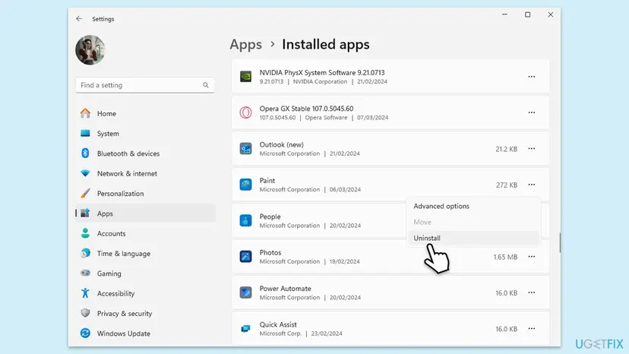Click the Accounts person icon
Screen dimensions: 629x354
point(85,233)
